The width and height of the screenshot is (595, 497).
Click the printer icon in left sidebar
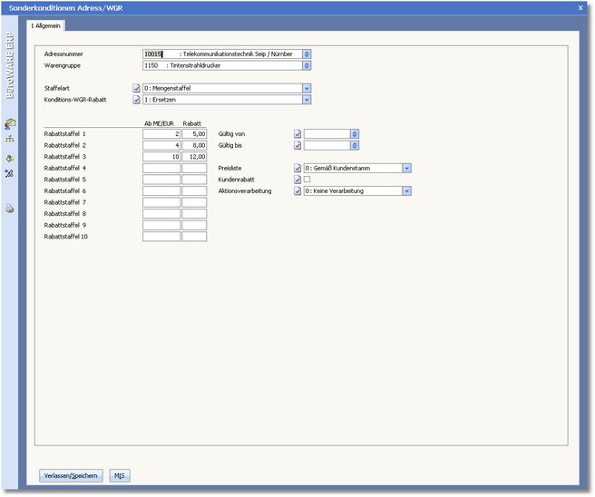(10, 208)
